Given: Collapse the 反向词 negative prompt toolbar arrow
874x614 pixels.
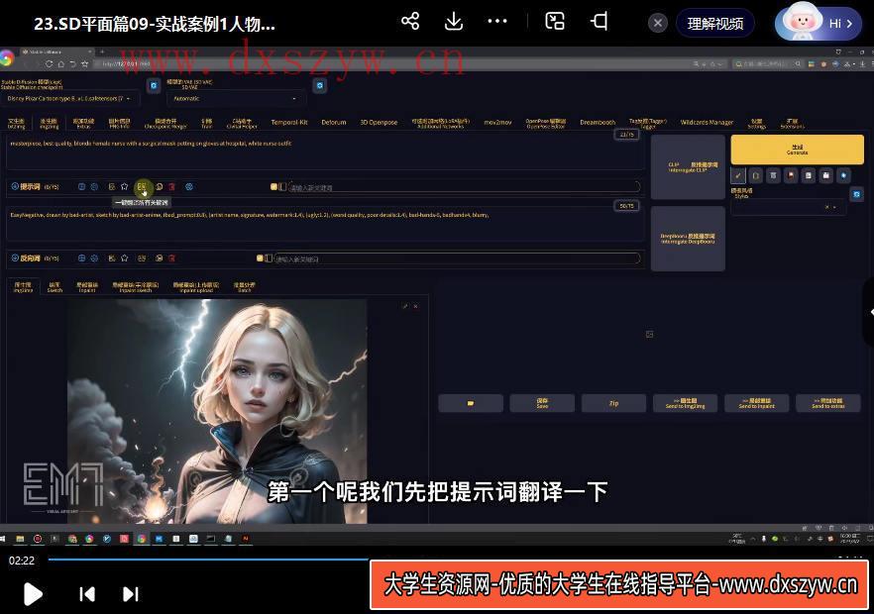Looking at the screenshot, I should point(15,257).
